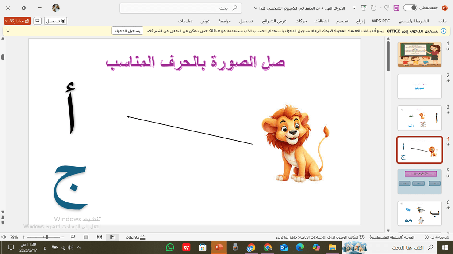
Task: Click the fit slide to window icon
Action: [4, 237]
